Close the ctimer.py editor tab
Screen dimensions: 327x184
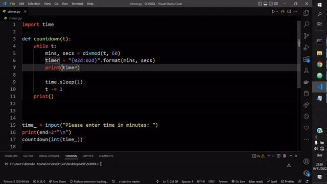(x=25, y=11)
